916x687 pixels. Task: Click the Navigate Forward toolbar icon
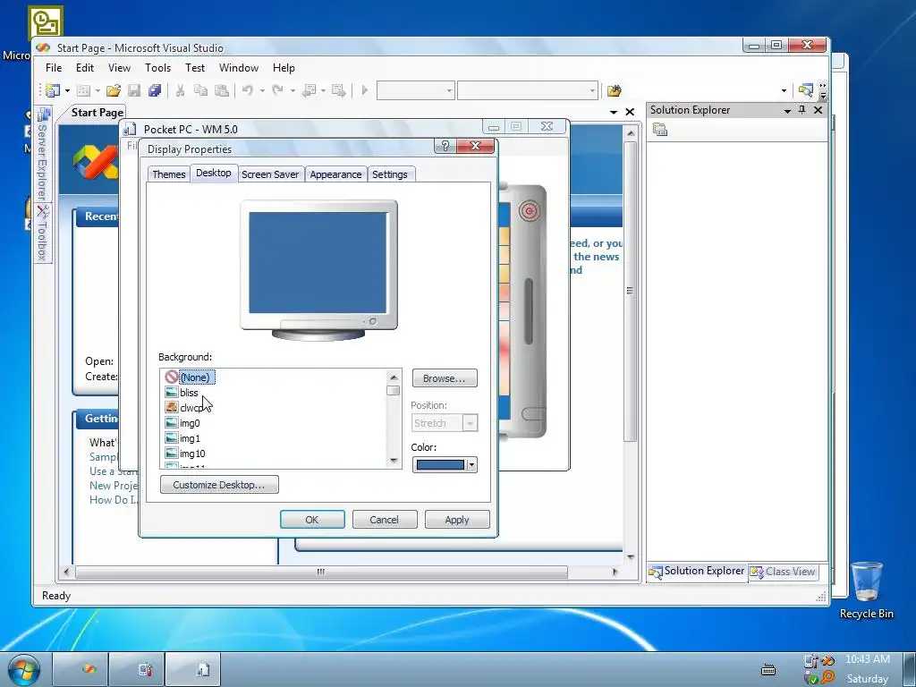tap(338, 90)
